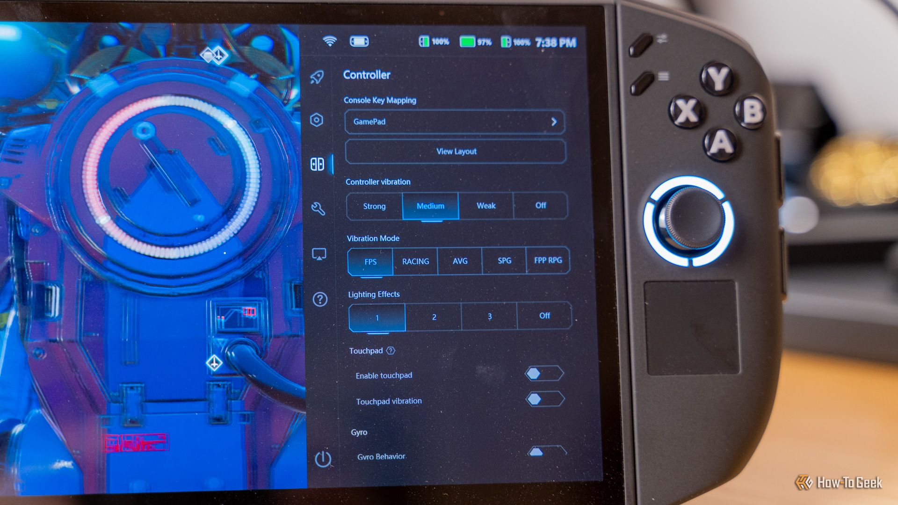Toggle the Touchpad vibration switch

545,399
